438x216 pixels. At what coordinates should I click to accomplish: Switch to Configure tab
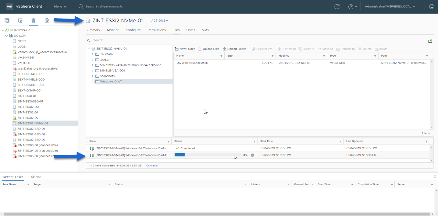(x=133, y=30)
